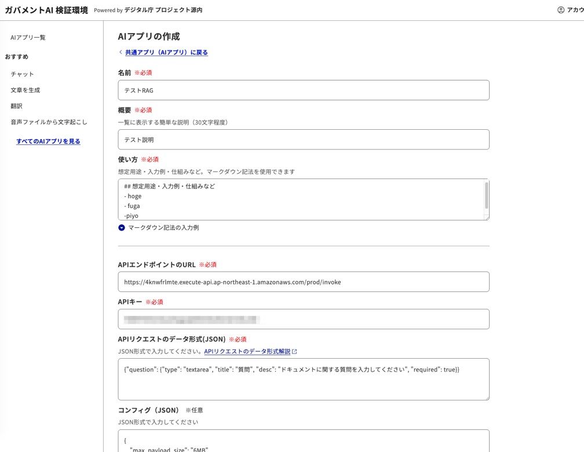Click the APIエンドポイントのURL input field
The width and height of the screenshot is (584, 452).
pos(301,282)
